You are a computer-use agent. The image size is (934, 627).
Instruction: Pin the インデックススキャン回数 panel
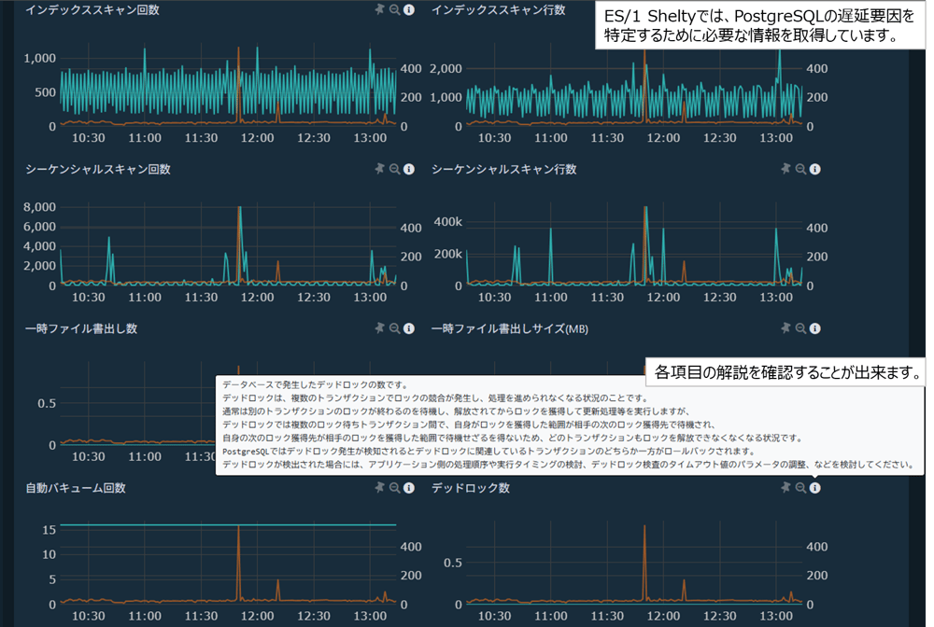379,8
